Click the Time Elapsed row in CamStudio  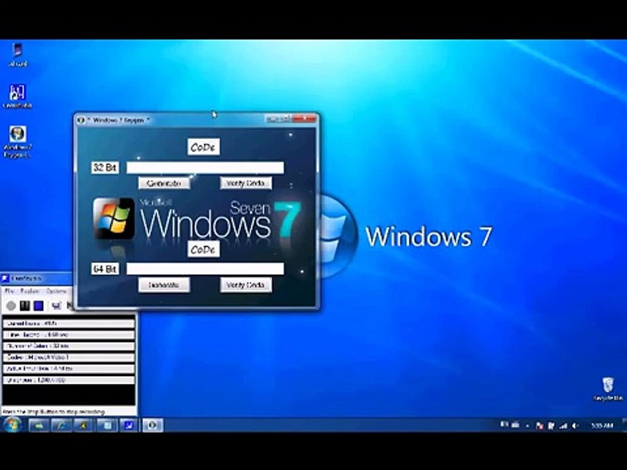(x=69, y=334)
